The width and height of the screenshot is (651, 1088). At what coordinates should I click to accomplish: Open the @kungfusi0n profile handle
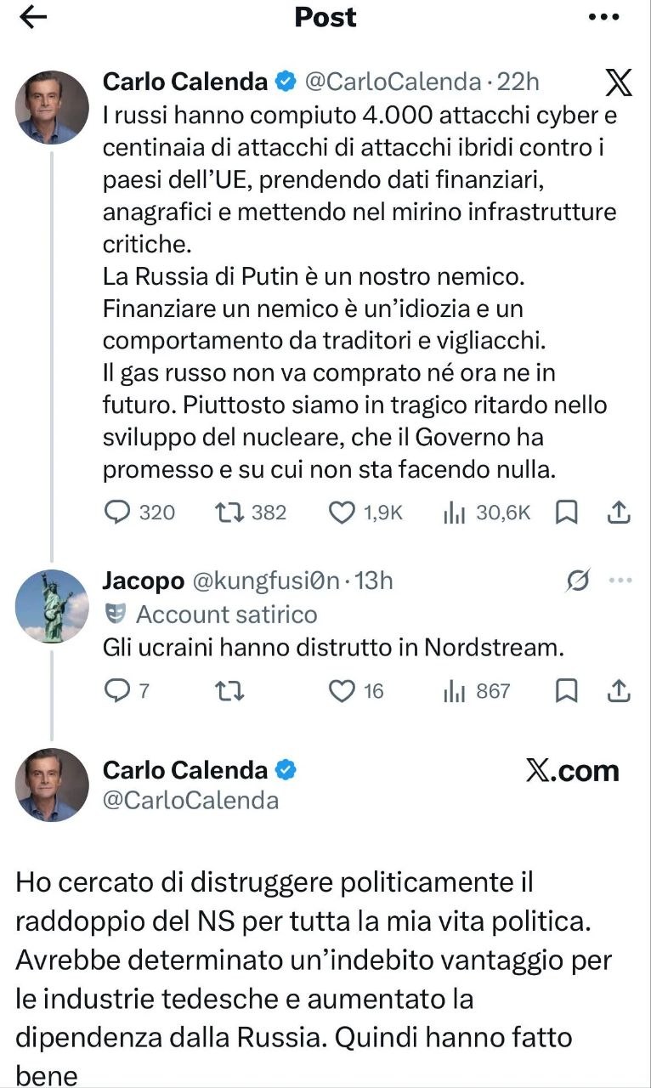tap(266, 581)
